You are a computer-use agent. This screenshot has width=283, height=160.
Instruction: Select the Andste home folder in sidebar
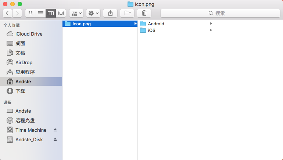click(31, 81)
